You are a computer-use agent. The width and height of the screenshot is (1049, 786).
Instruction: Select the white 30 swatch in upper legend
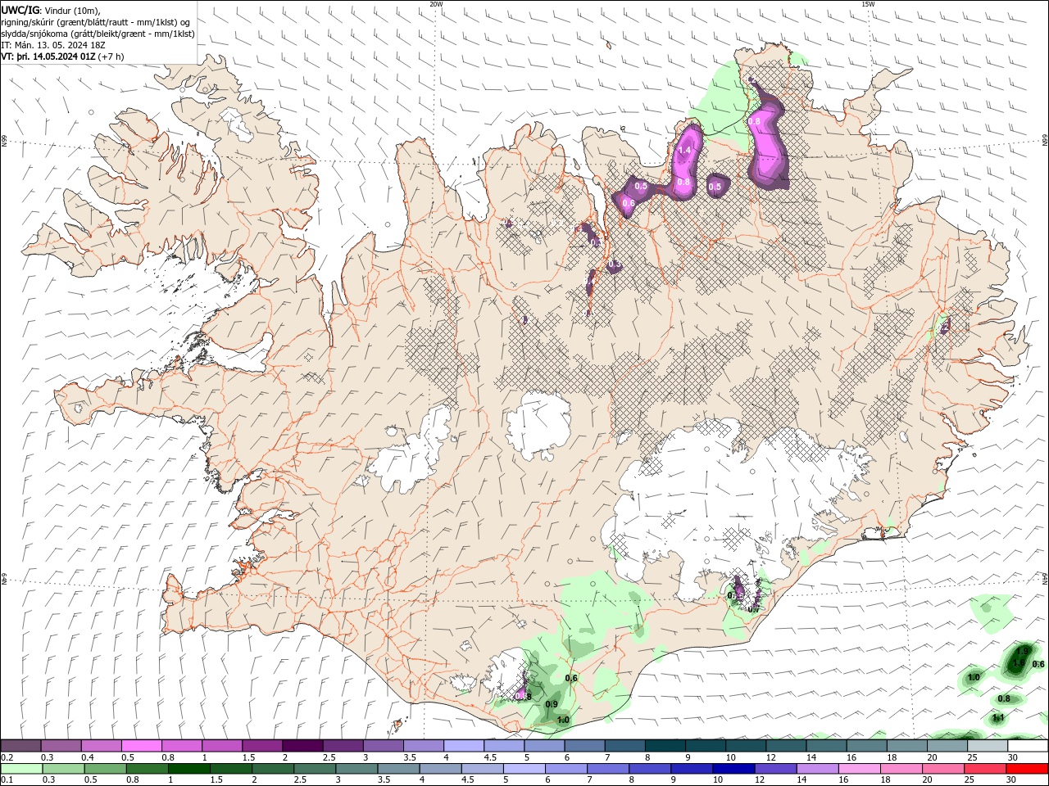coord(1028,745)
